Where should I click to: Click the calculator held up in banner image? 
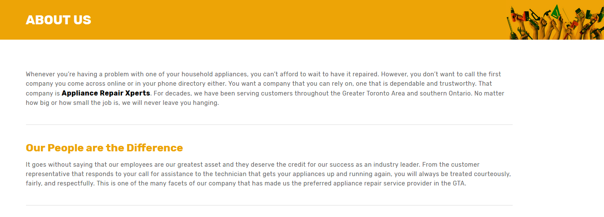(x=580, y=13)
